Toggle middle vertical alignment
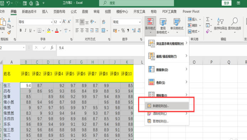The height and width of the screenshot is (140, 247). pyautogui.click(x=82, y=22)
